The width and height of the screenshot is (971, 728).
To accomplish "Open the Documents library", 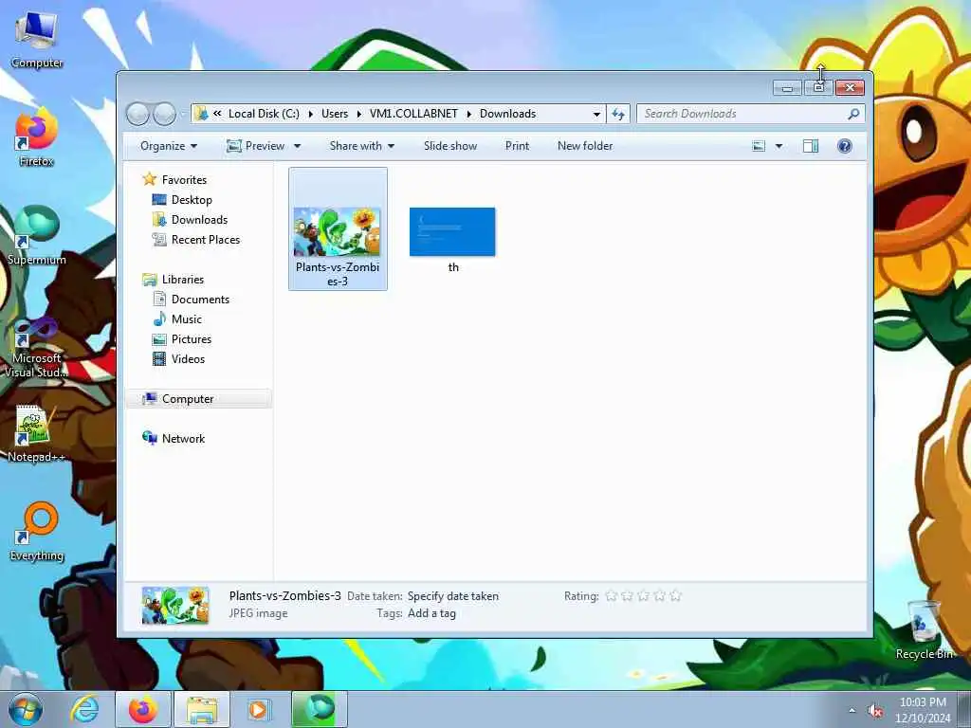I will point(200,300).
